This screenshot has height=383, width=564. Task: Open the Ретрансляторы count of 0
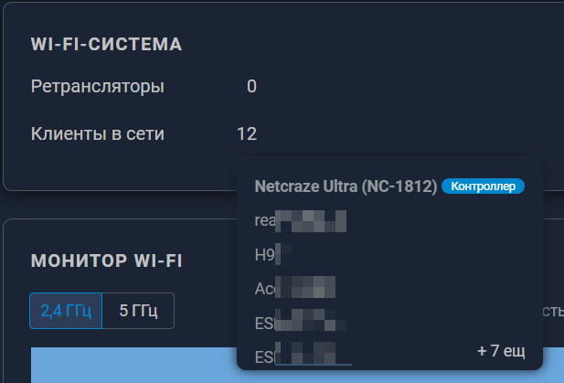click(x=251, y=87)
